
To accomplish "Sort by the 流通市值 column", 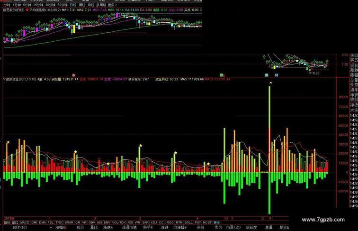I will [x=129, y=228].
